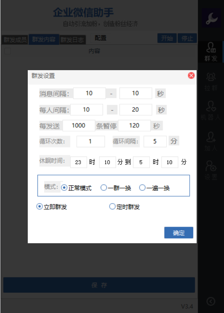
Task: Open the 设置 sidebar icon
Action: (211, 170)
